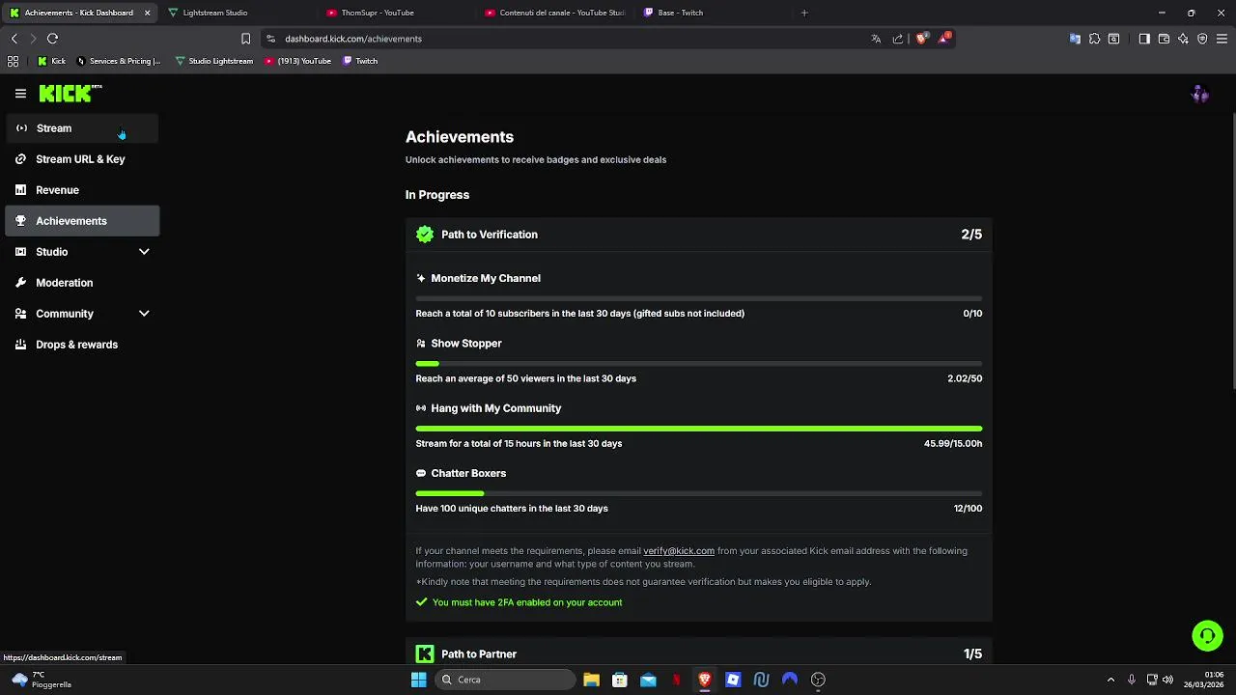Open Brave Rewards triangle icon
Viewport: 1236px width, 695px height.
[x=943, y=39]
